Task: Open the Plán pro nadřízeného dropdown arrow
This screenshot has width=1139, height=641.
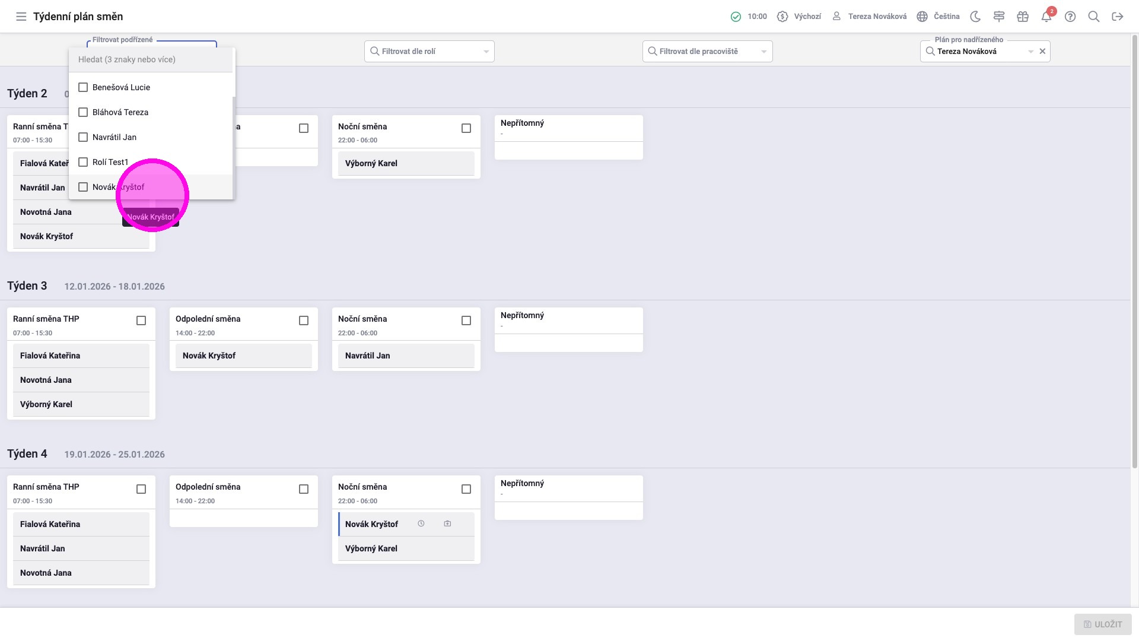Action: [1030, 52]
